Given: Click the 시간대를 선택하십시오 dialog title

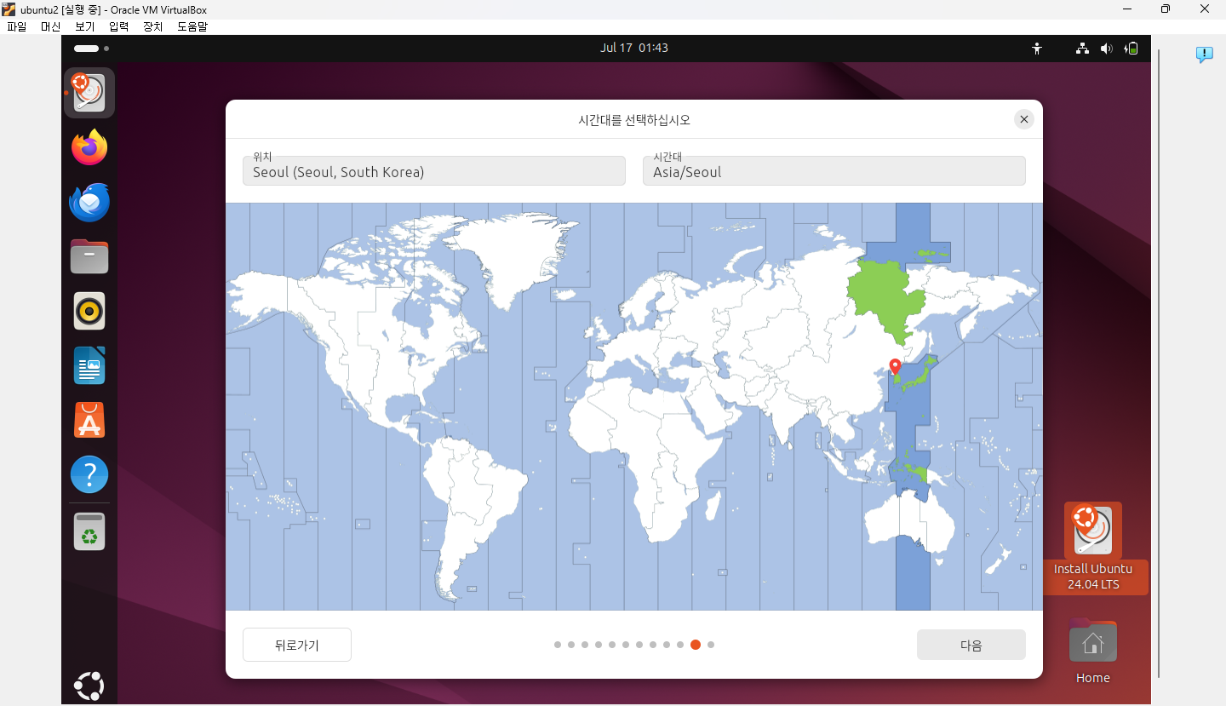Looking at the screenshot, I should pos(634,120).
